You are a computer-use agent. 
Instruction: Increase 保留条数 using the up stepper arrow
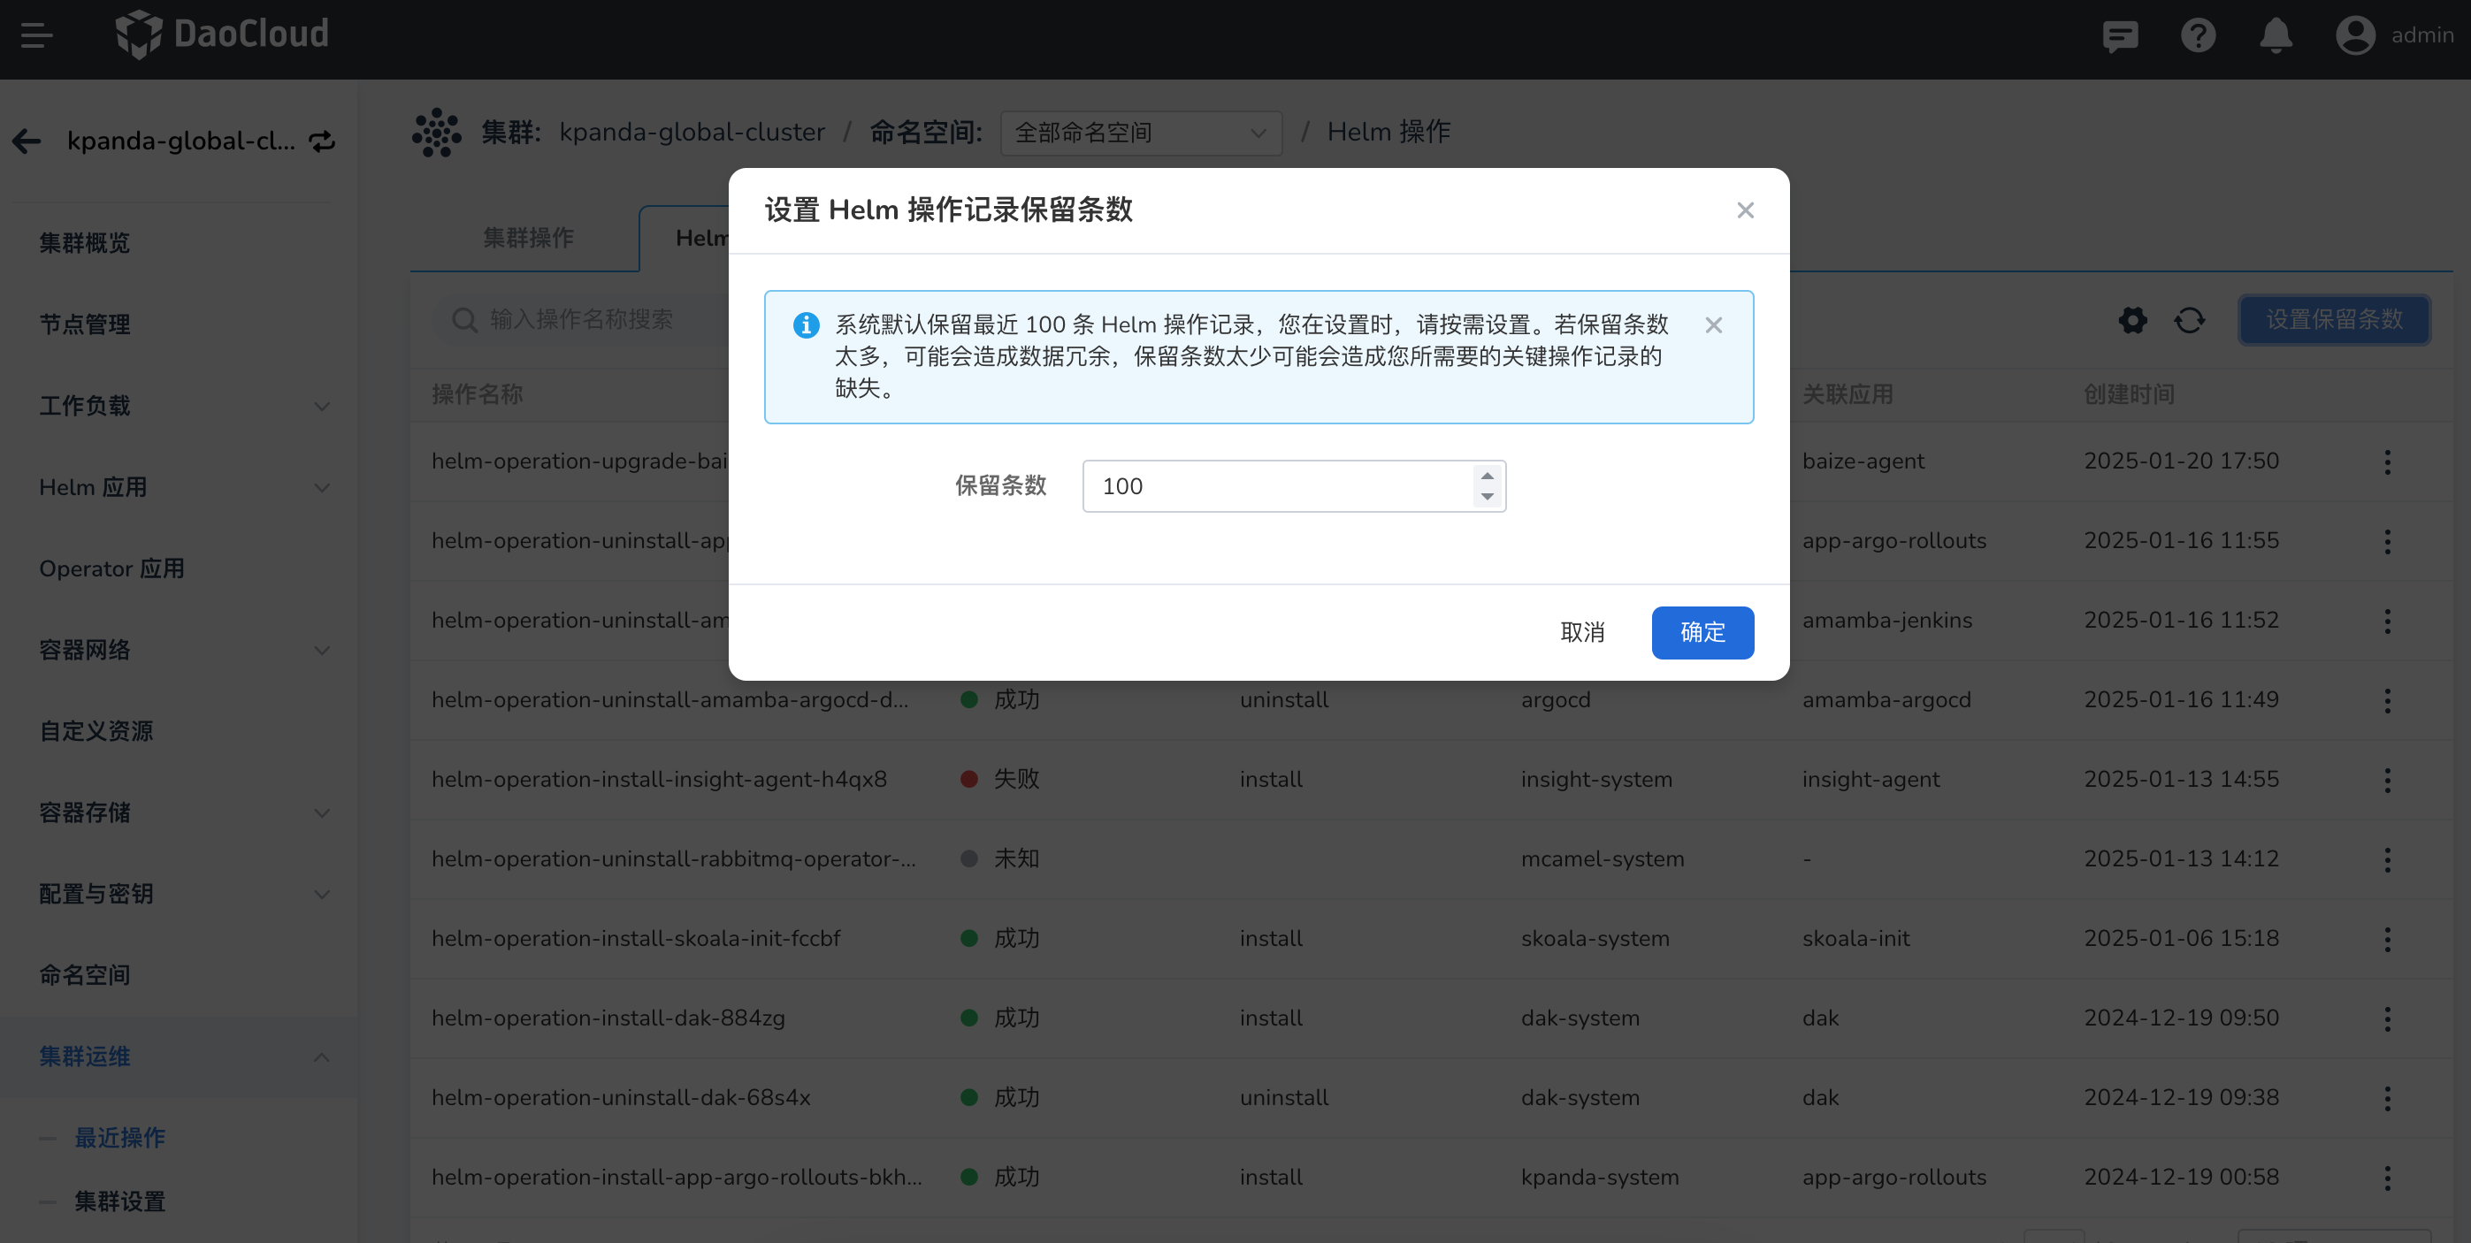pos(1487,477)
